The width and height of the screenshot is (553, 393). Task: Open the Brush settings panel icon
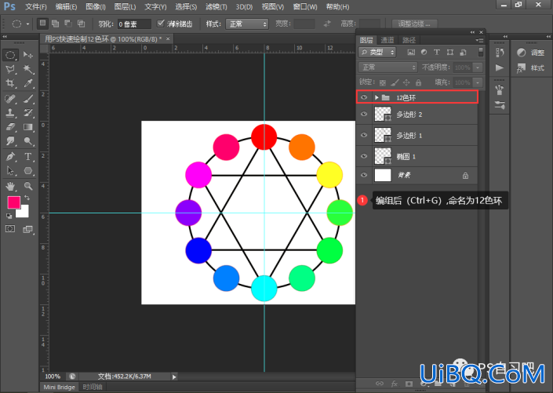(x=500, y=105)
